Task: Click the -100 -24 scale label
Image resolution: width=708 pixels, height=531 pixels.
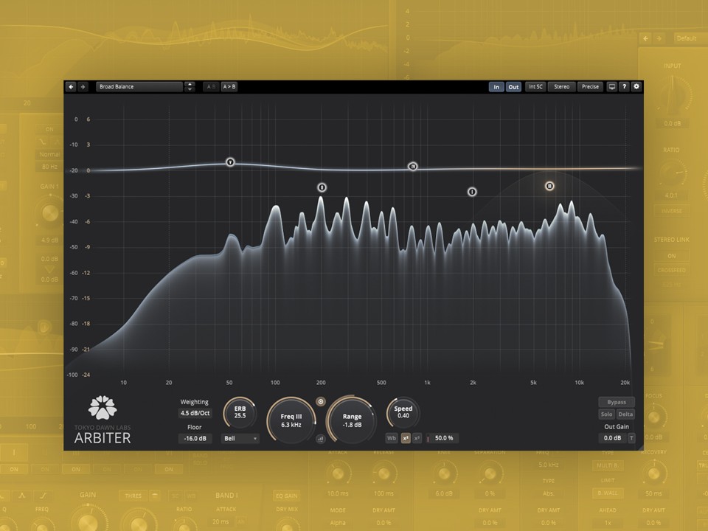Action: pos(79,375)
